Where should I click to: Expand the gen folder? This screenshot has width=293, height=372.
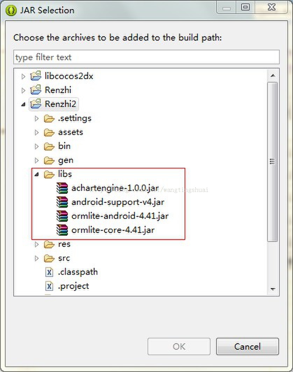tap(36, 160)
